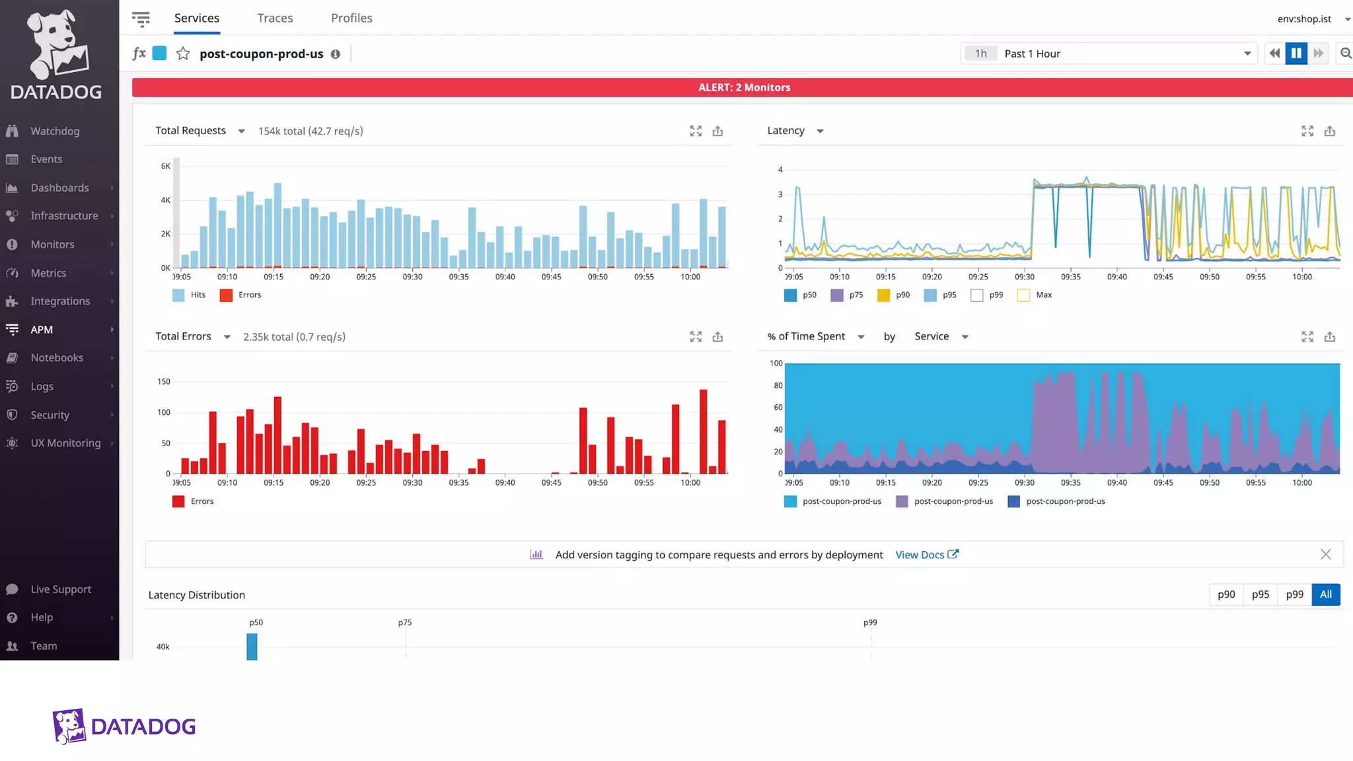Export the % of Time Spent graph

pyautogui.click(x=1330, y=337)
